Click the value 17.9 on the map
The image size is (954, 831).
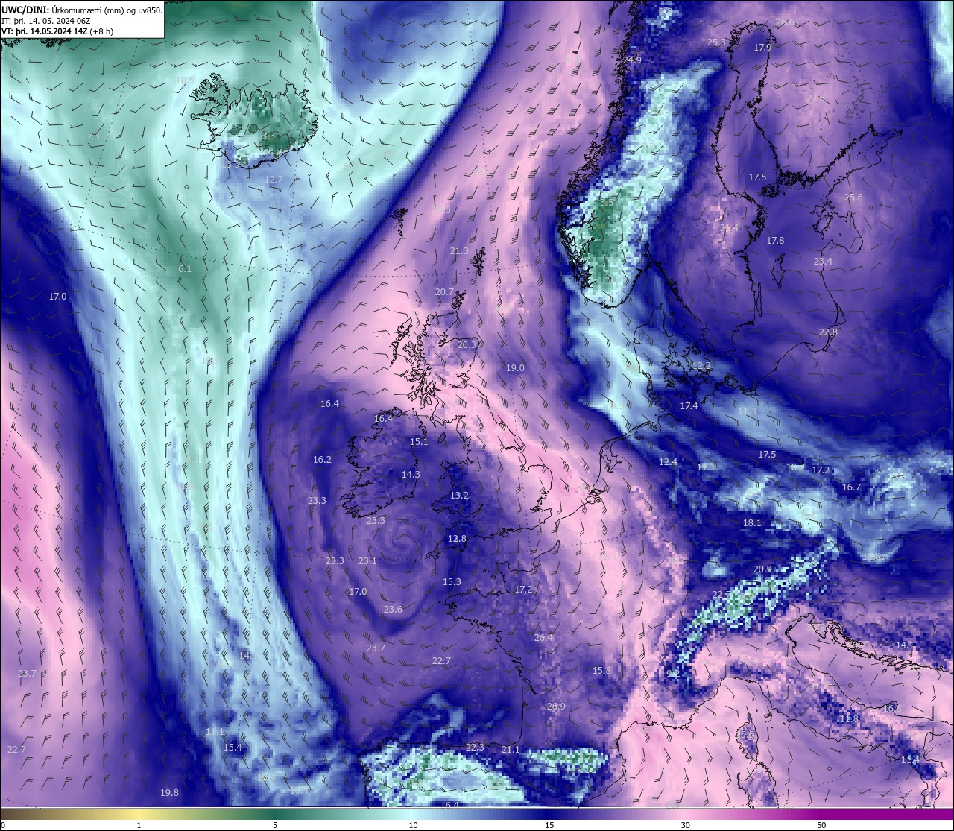pyautogui.click(x=762, y=48)
